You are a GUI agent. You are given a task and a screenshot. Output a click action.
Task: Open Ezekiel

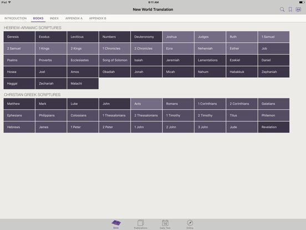(x=242, y=60)
